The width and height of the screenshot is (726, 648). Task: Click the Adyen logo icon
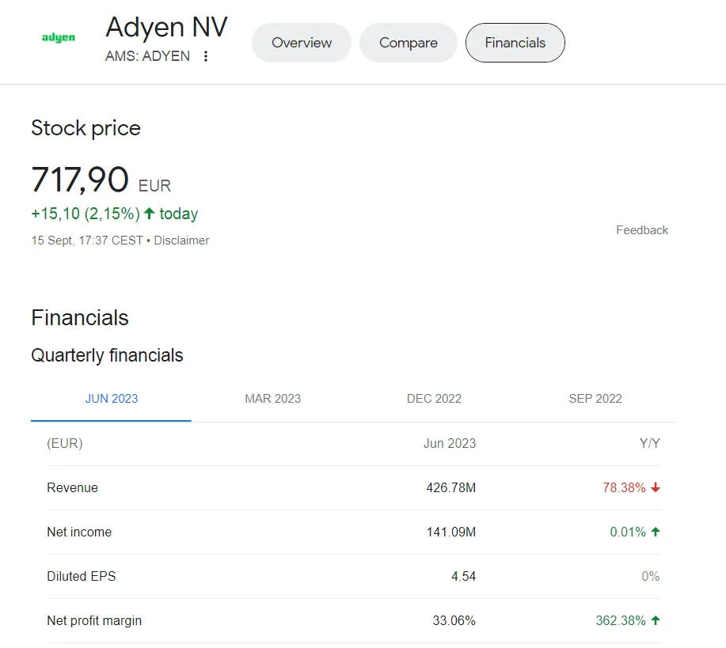[59, 37]
